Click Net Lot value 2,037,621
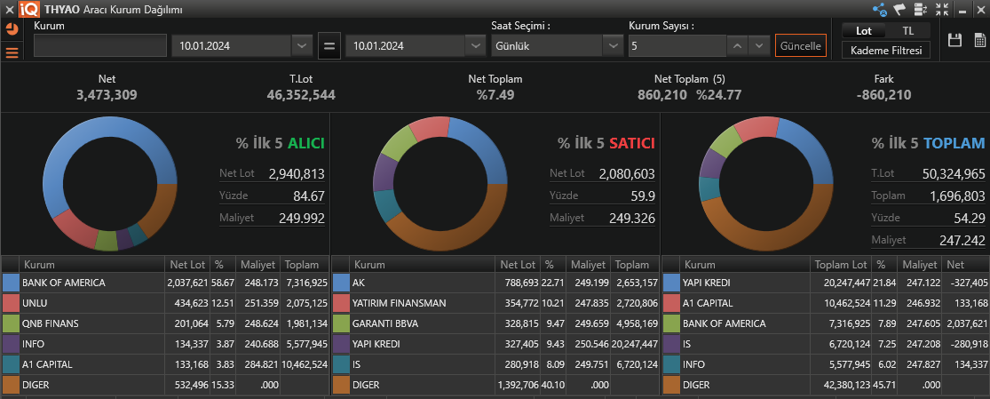Viewport: 990px width, 399px height. (x=187, y=283)
